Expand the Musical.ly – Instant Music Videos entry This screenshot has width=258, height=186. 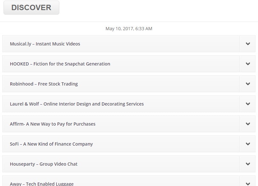coord(121,44)
